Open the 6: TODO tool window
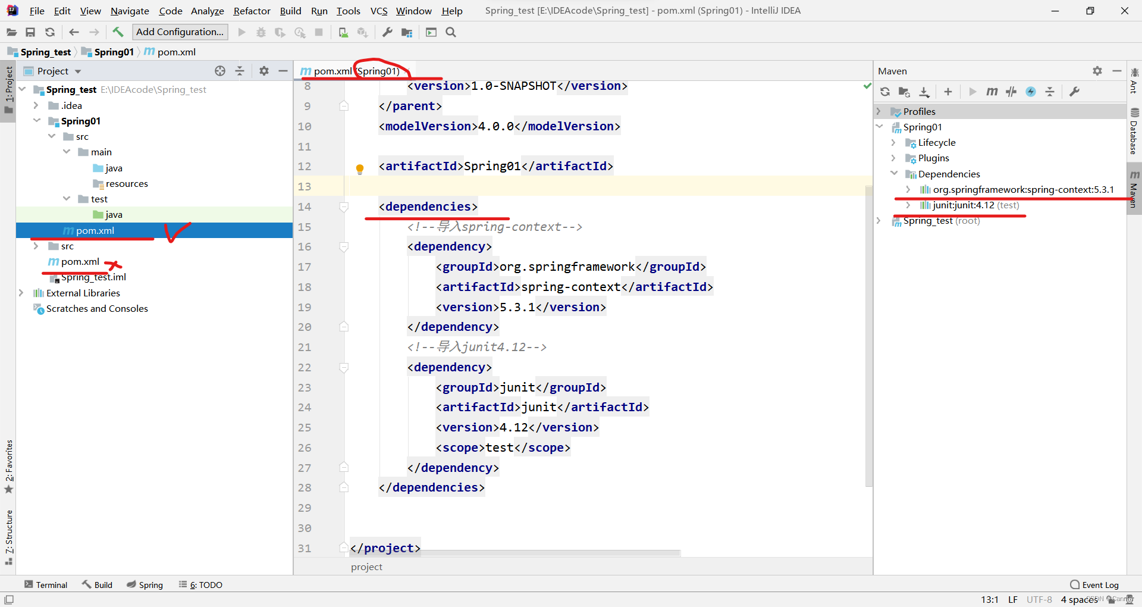The image size is (1142, 607). pos(200,584)
